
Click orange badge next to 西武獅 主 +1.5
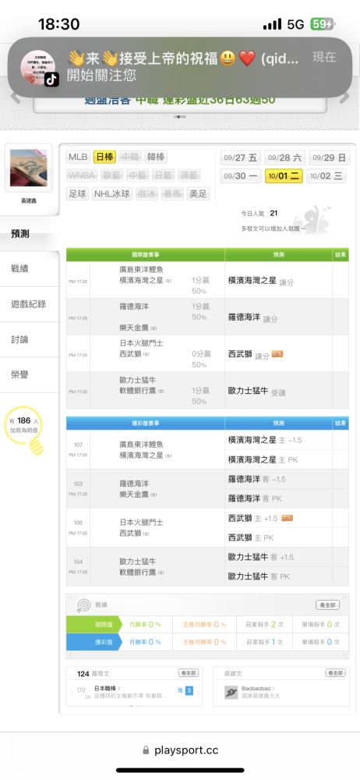287,518
